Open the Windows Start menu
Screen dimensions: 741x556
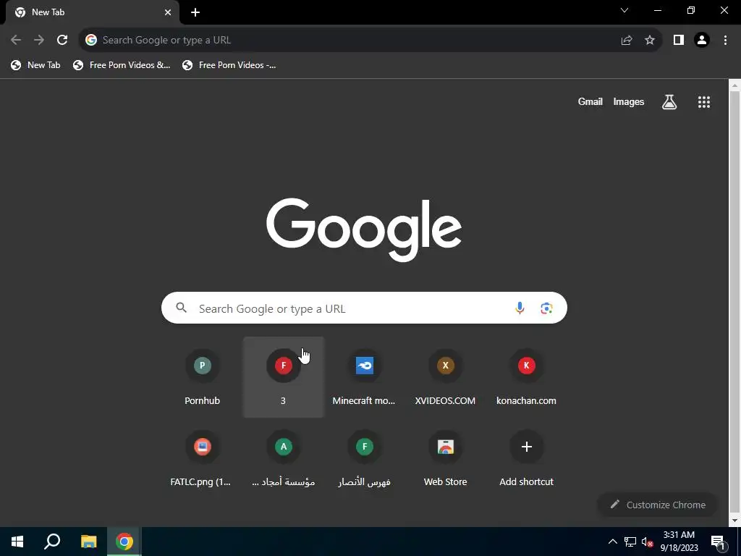[17, 542]
